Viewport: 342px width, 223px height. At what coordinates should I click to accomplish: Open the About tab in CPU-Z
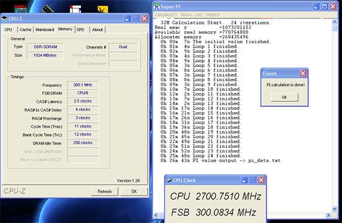[x=97, y=30]
